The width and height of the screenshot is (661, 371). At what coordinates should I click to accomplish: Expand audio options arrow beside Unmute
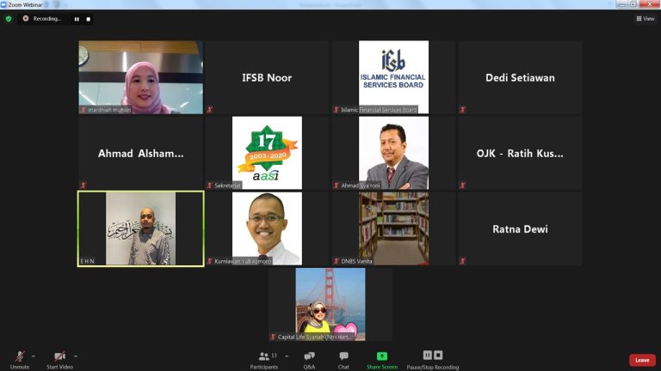[34, 356]
